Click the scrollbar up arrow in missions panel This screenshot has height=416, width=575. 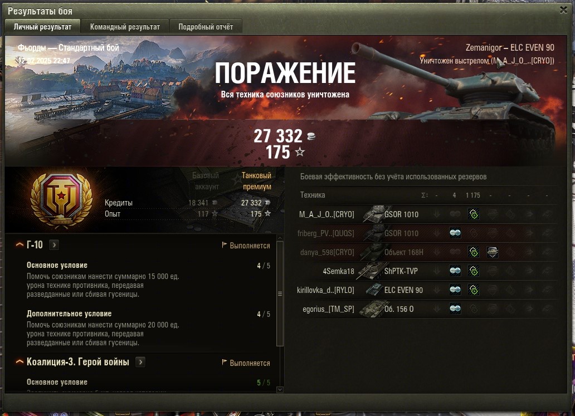280,238
